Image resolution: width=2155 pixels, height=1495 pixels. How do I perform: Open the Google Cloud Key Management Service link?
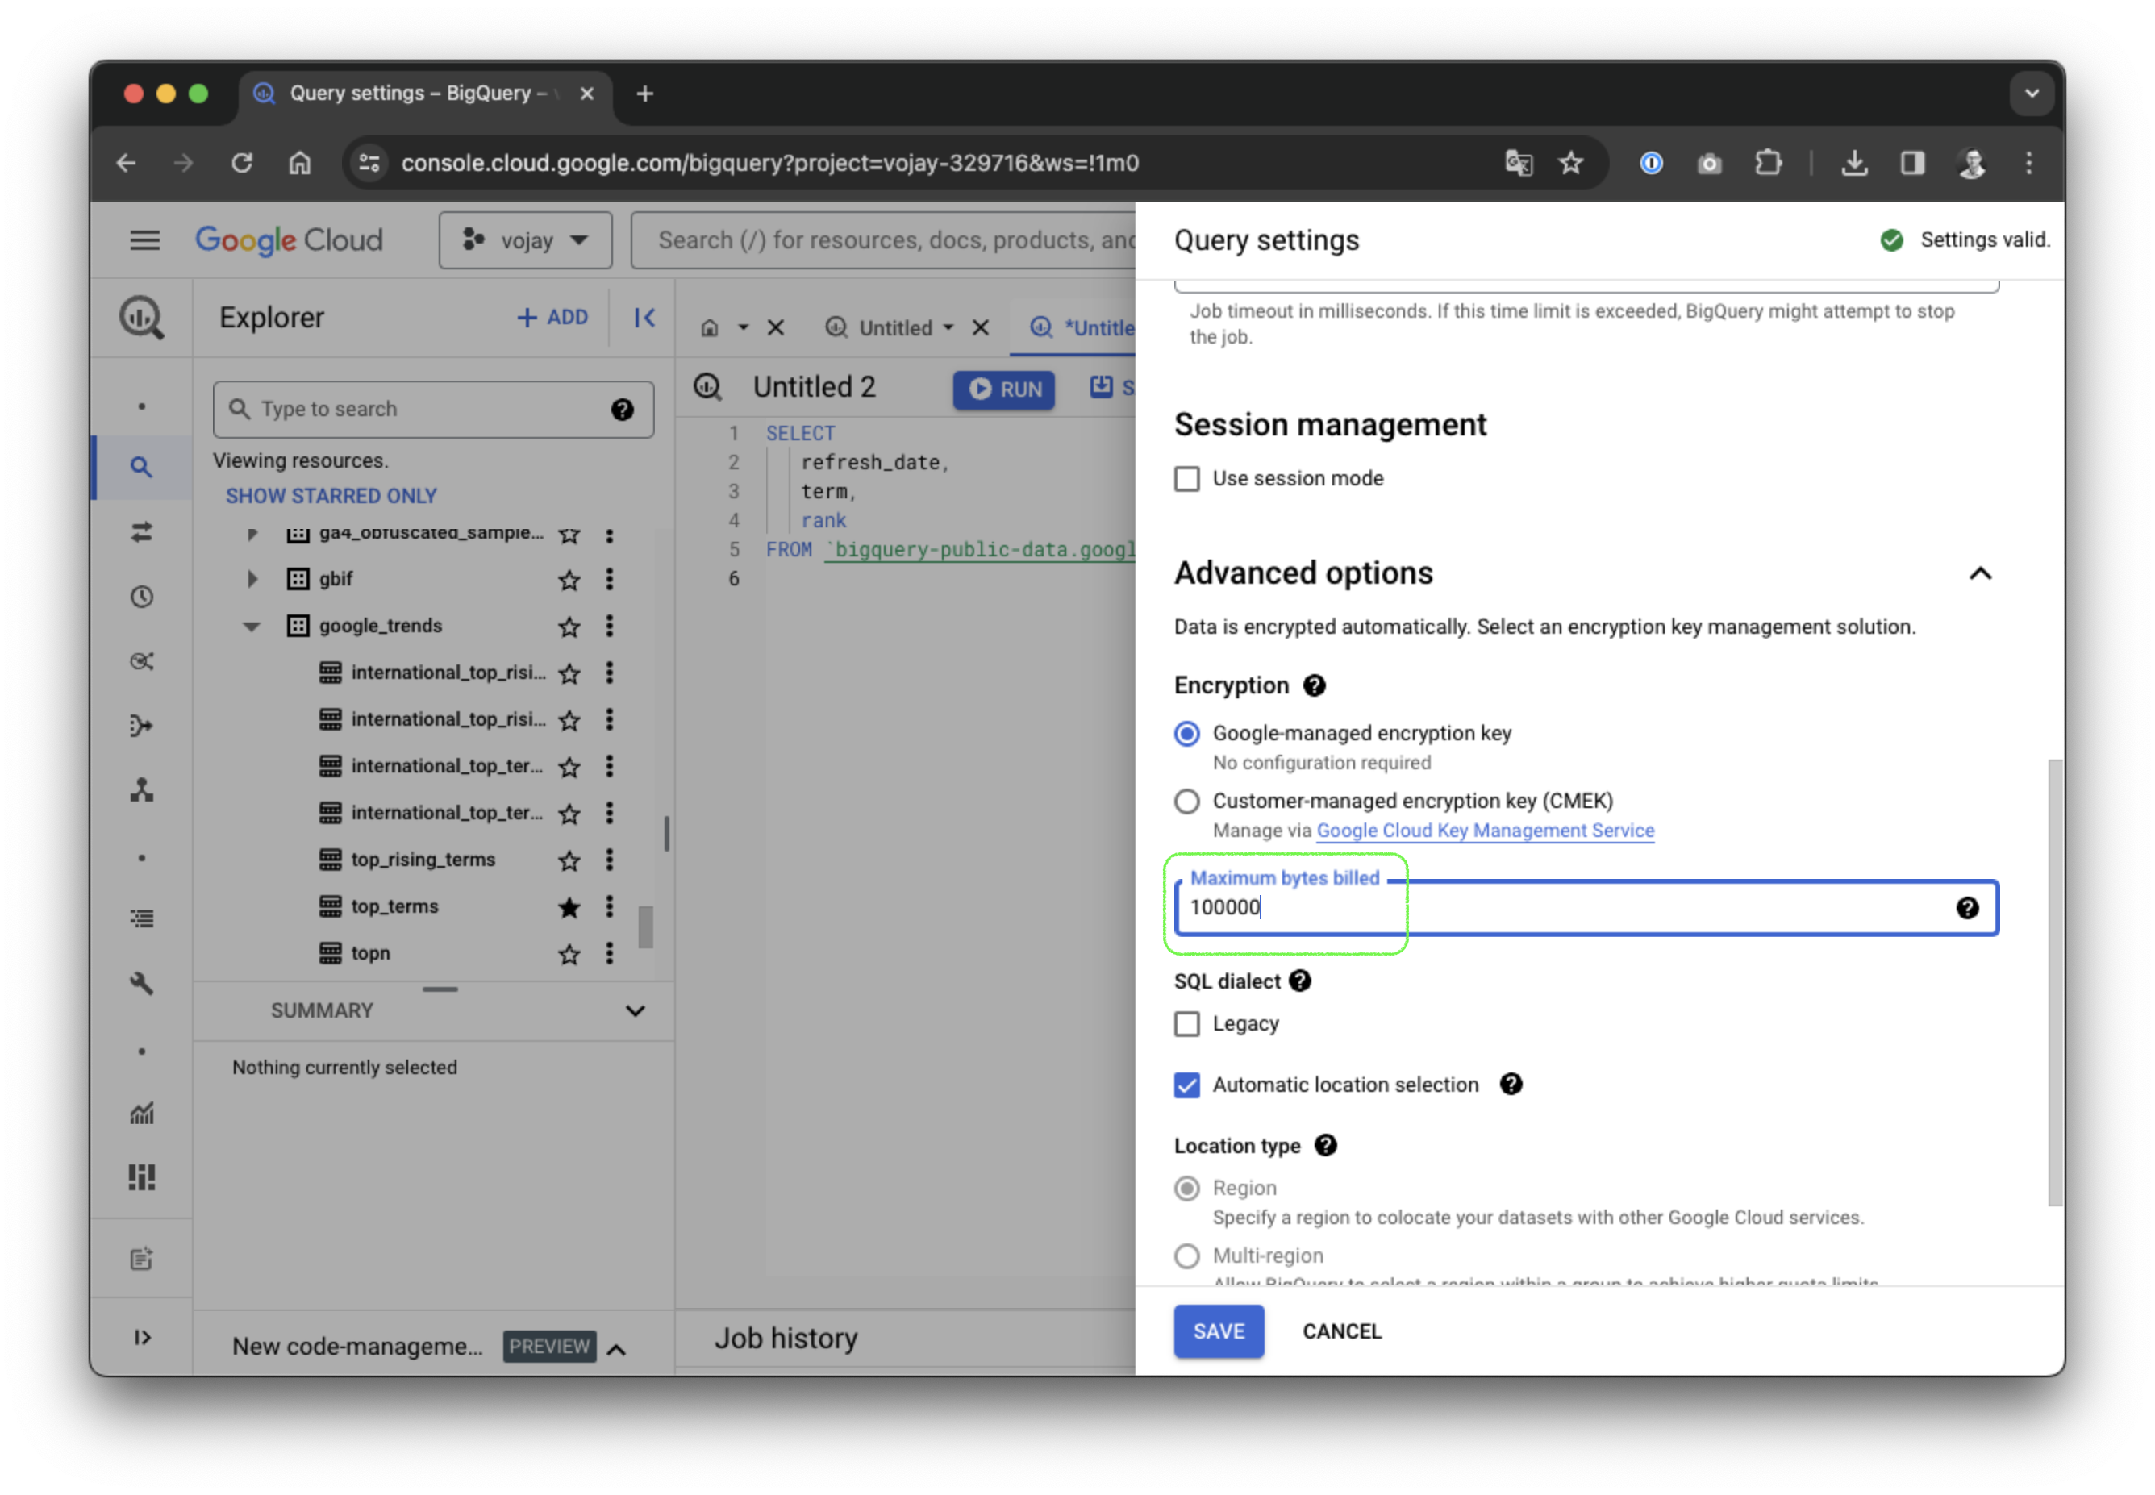[x=1485, y=830]
